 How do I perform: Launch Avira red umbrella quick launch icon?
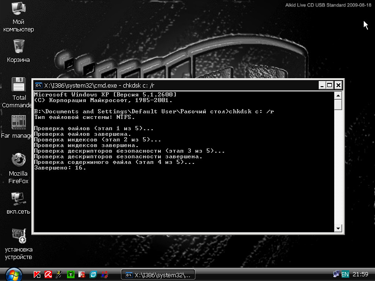point(48,274)
